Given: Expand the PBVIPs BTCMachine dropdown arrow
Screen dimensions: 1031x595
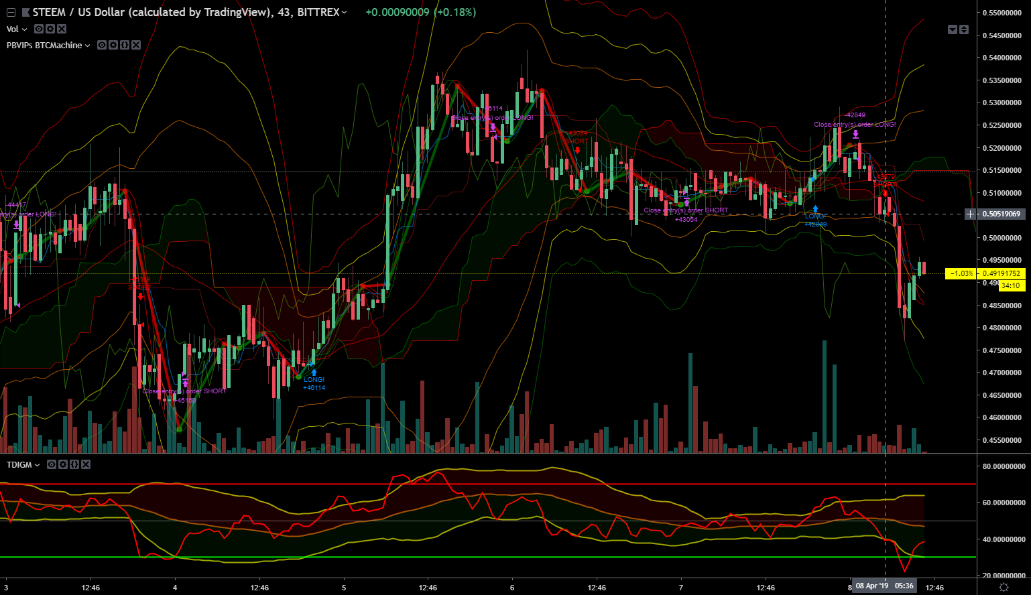Looking at the screenshot, I should (87, 46).
